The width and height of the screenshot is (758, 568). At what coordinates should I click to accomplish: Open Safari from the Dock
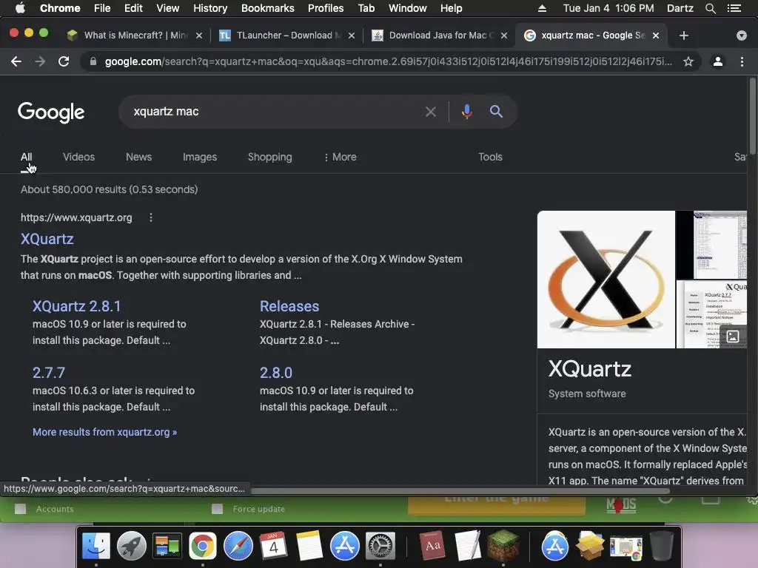[238, 546]
